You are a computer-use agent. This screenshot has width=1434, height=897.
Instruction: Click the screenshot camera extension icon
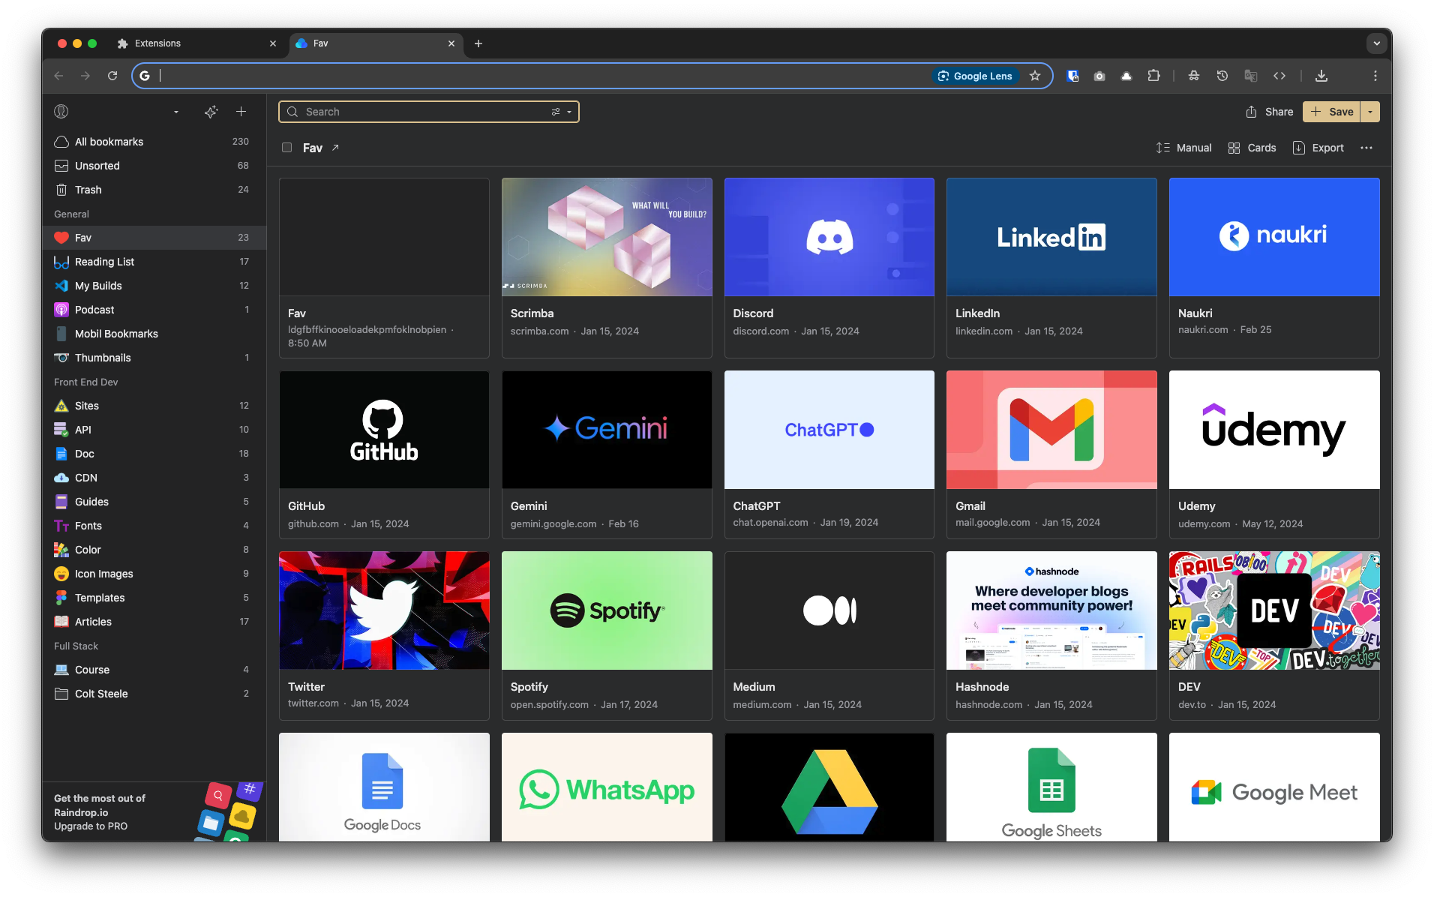1099,76
